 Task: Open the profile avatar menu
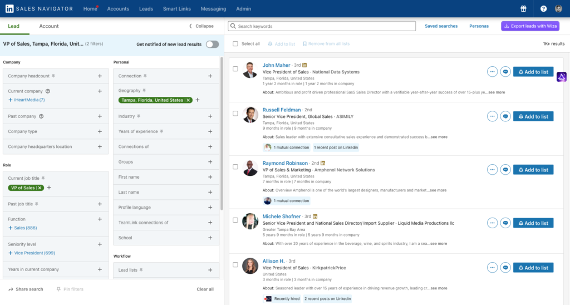point(558,9)
